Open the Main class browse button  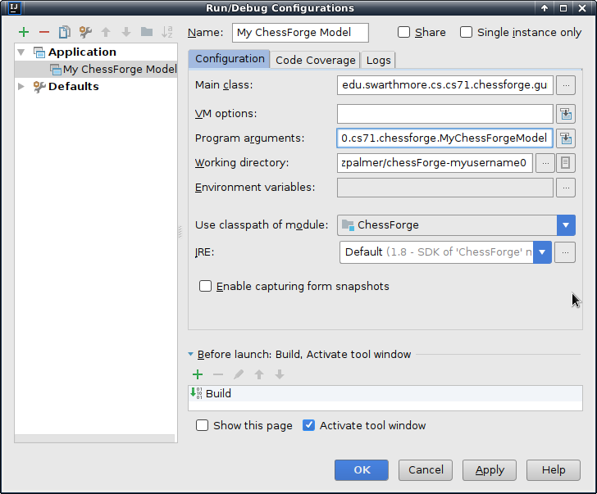565,85
